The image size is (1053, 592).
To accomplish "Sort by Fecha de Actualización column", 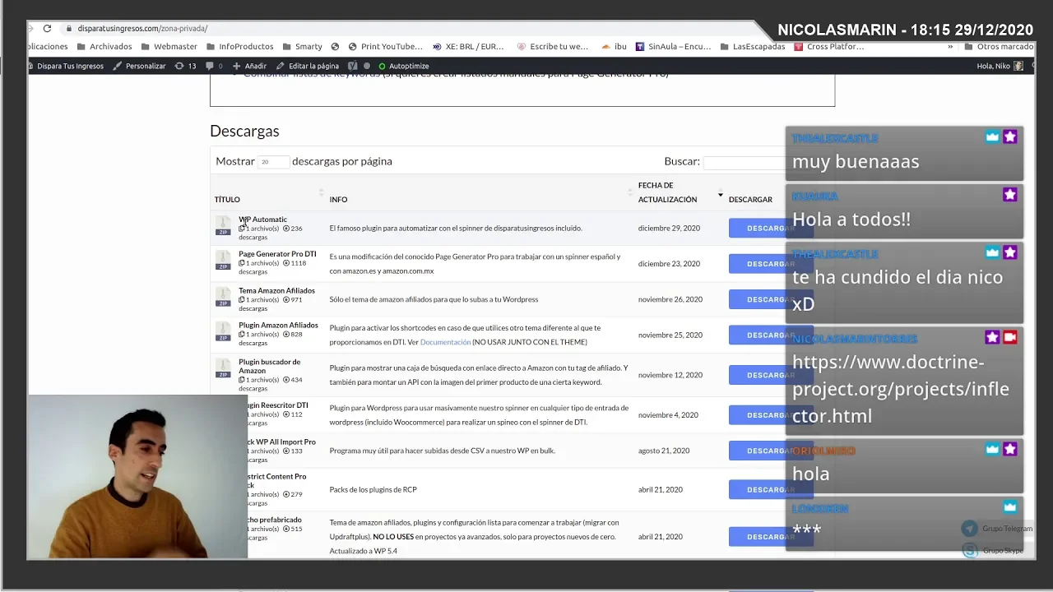I will click(667, 192).
